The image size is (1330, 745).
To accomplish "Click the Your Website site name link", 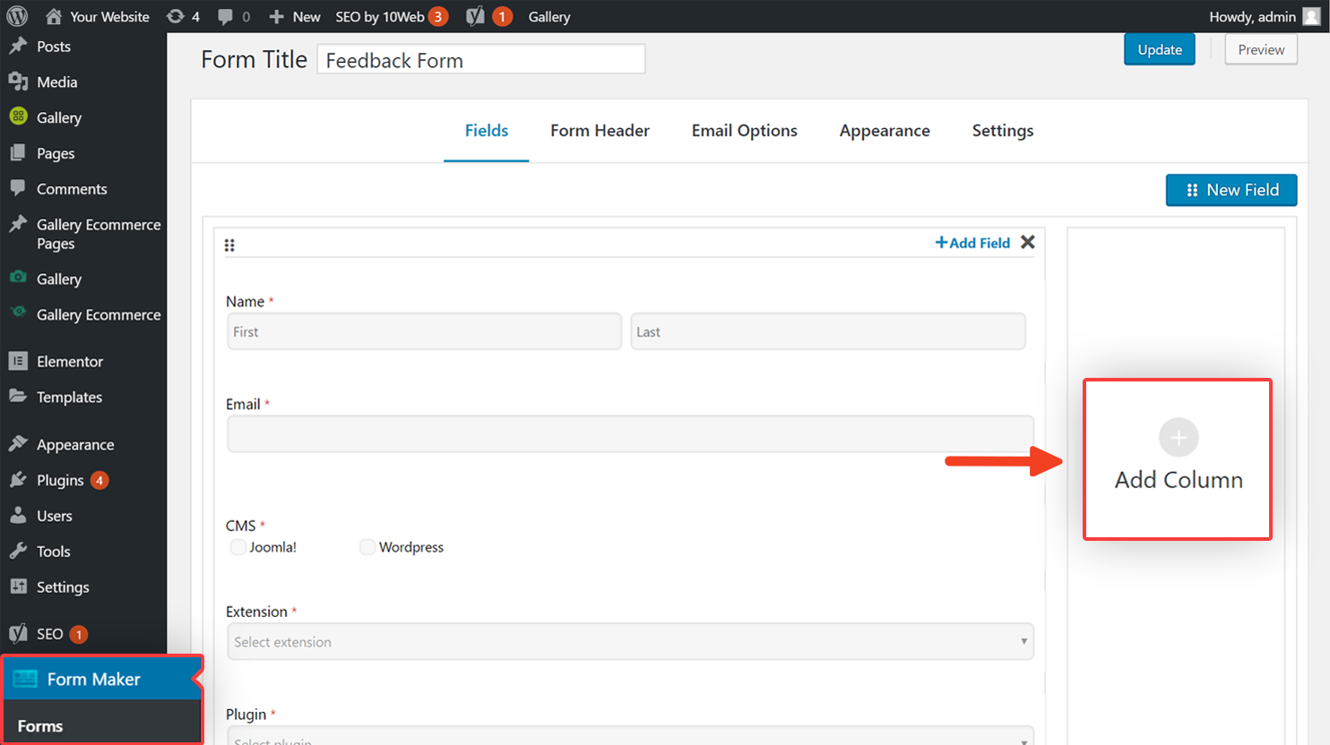I will tap(109, 17).
